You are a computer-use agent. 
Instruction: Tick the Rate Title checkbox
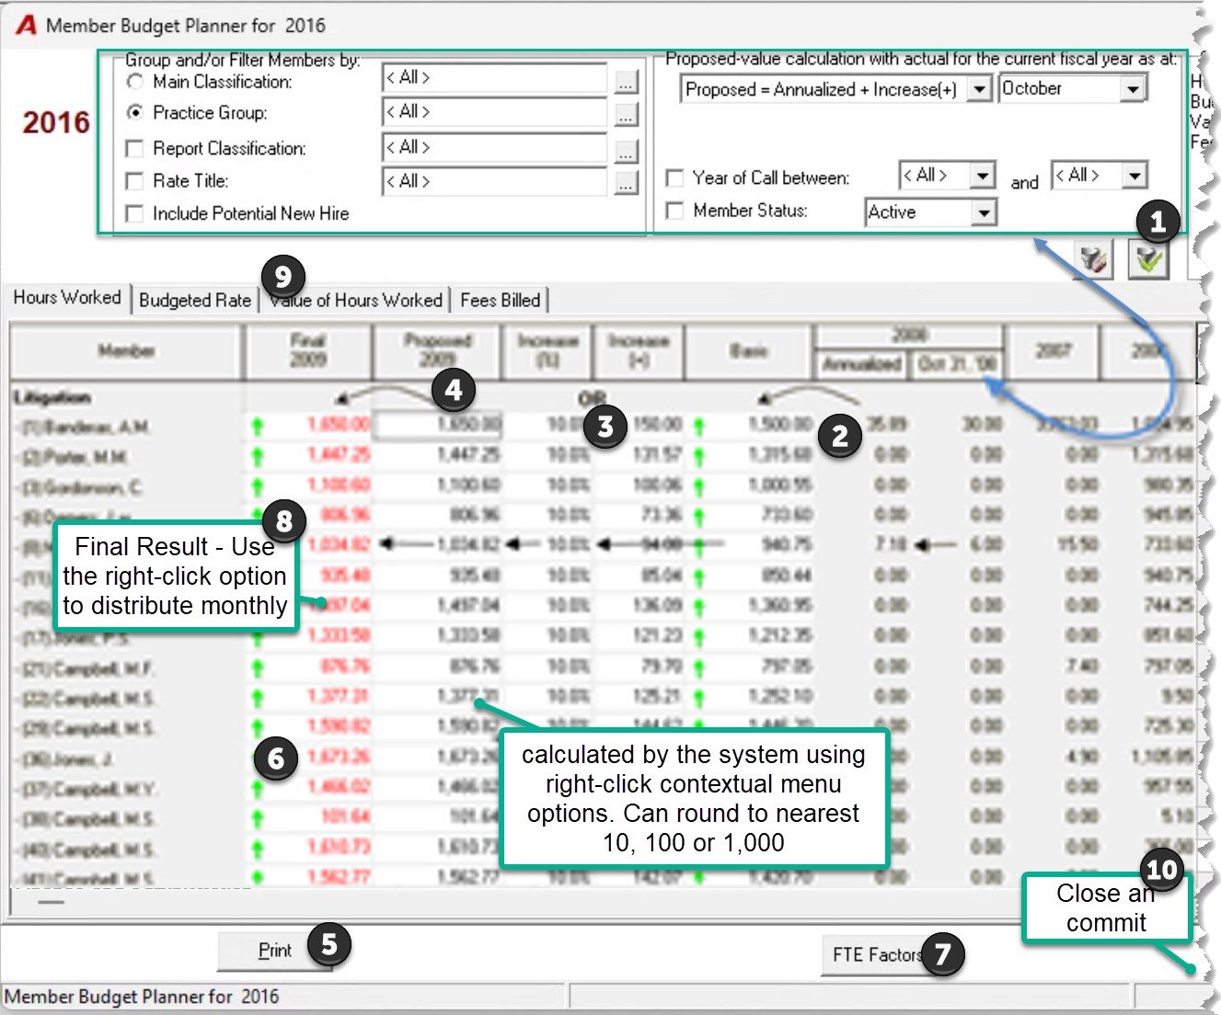(x=134, y=181)
